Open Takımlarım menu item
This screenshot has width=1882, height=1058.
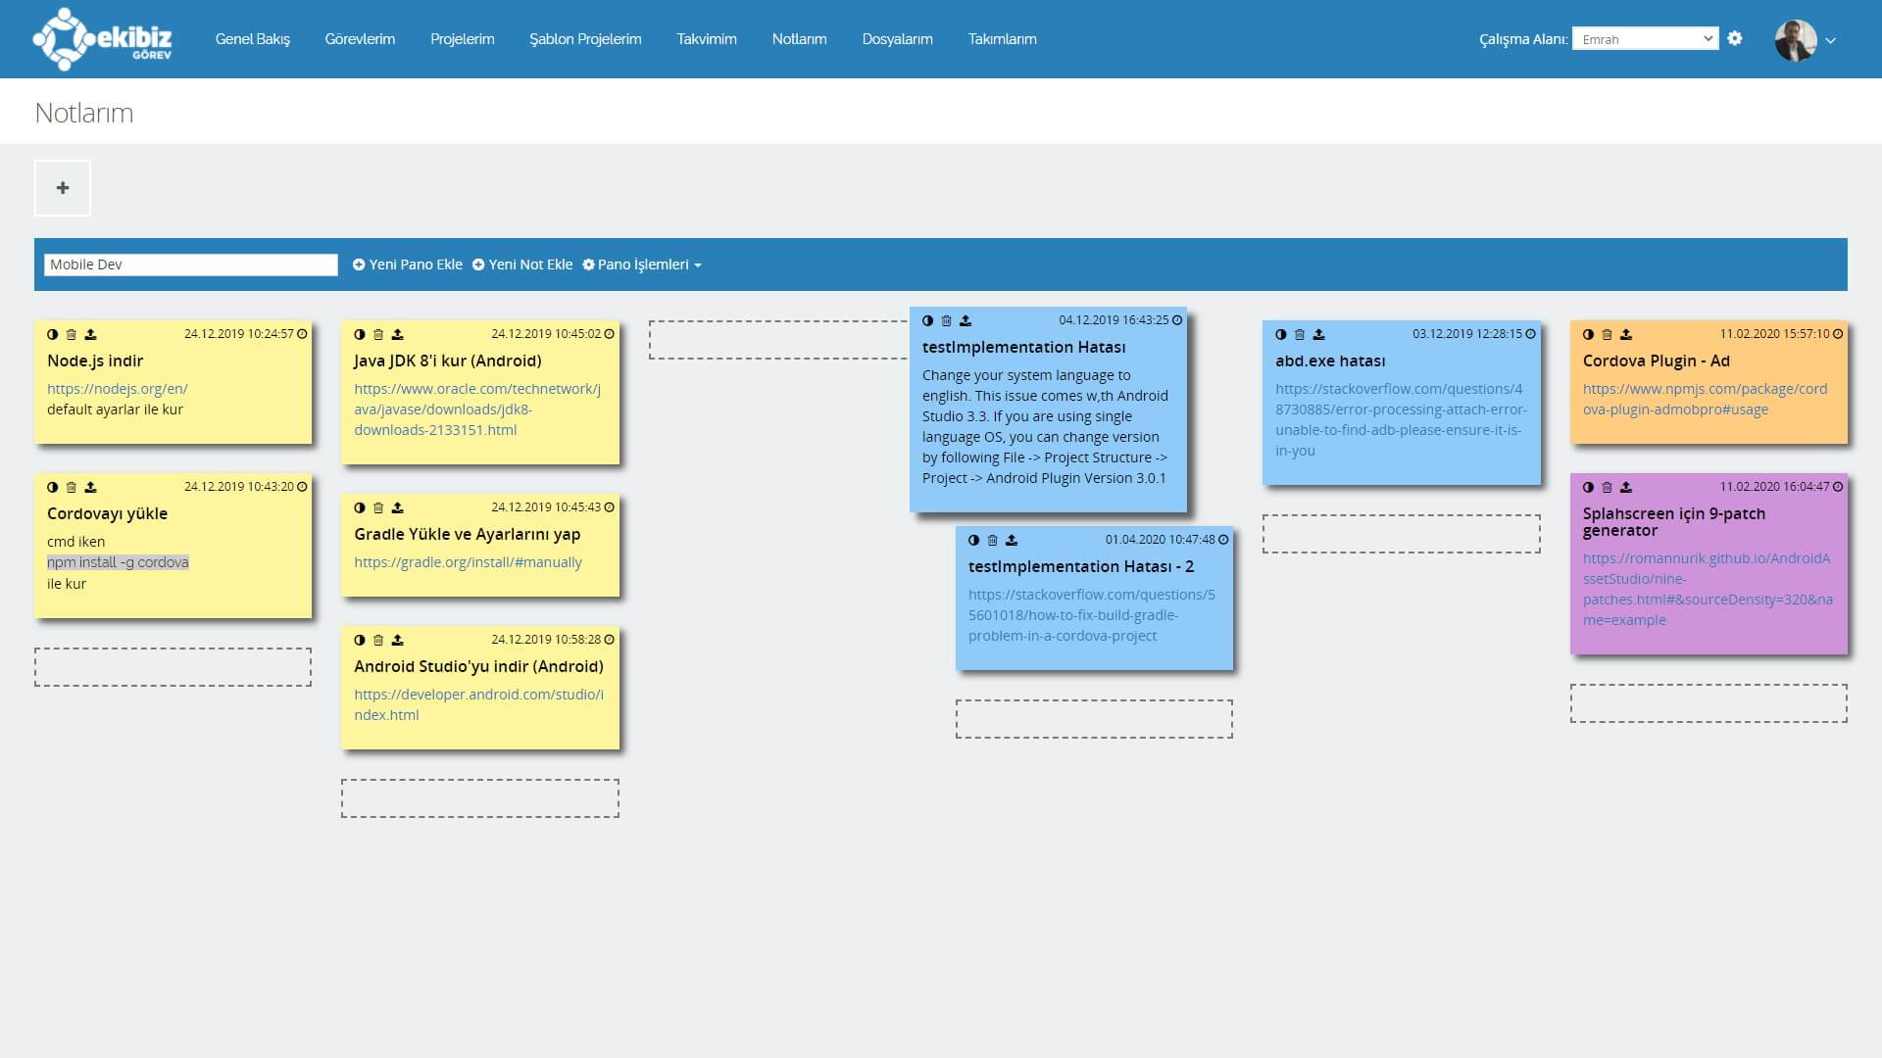[1002, 39]
